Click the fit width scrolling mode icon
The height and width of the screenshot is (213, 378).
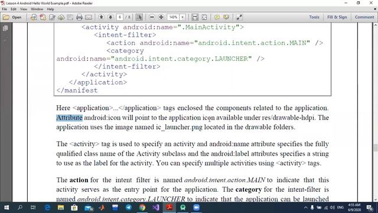(195, 17)
